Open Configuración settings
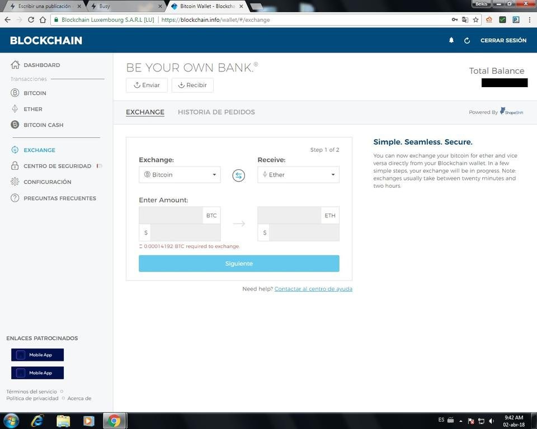The height and width of the screenshot is (429, 537). pyautogui.click(x=41, y=182)
